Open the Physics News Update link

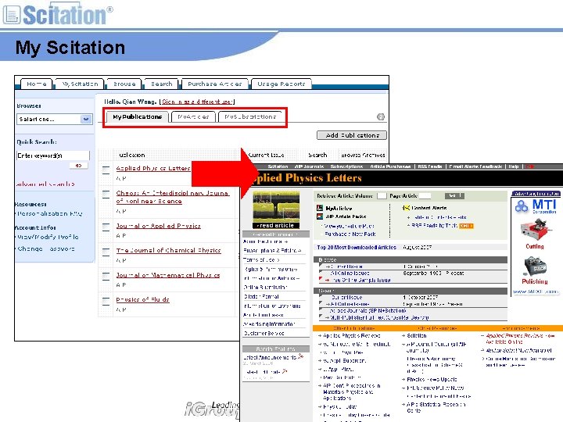pyautogui.click(x=432, y=379)
